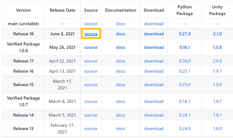Open docs for Verified Package 1.0.7
Viewport: 233px width, 138px height.
tap(121, 101)
